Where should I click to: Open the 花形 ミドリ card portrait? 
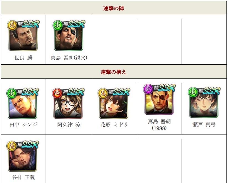pos(114,103)
